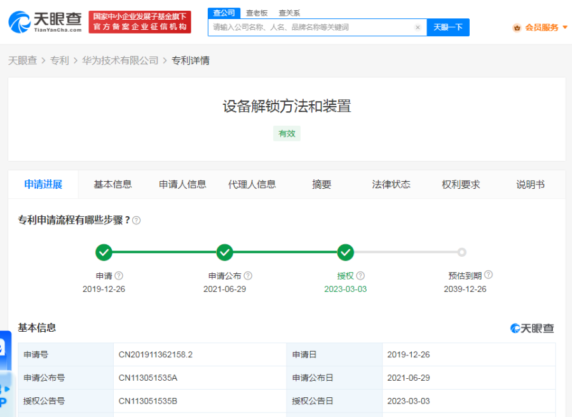Select the 权利要求 tab
The height and width of the screenshot is (417, 572).
point(461,184)
